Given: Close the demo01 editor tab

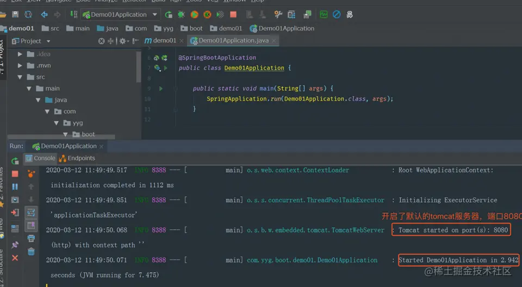Looking at the screenshot, I should 182,41.
